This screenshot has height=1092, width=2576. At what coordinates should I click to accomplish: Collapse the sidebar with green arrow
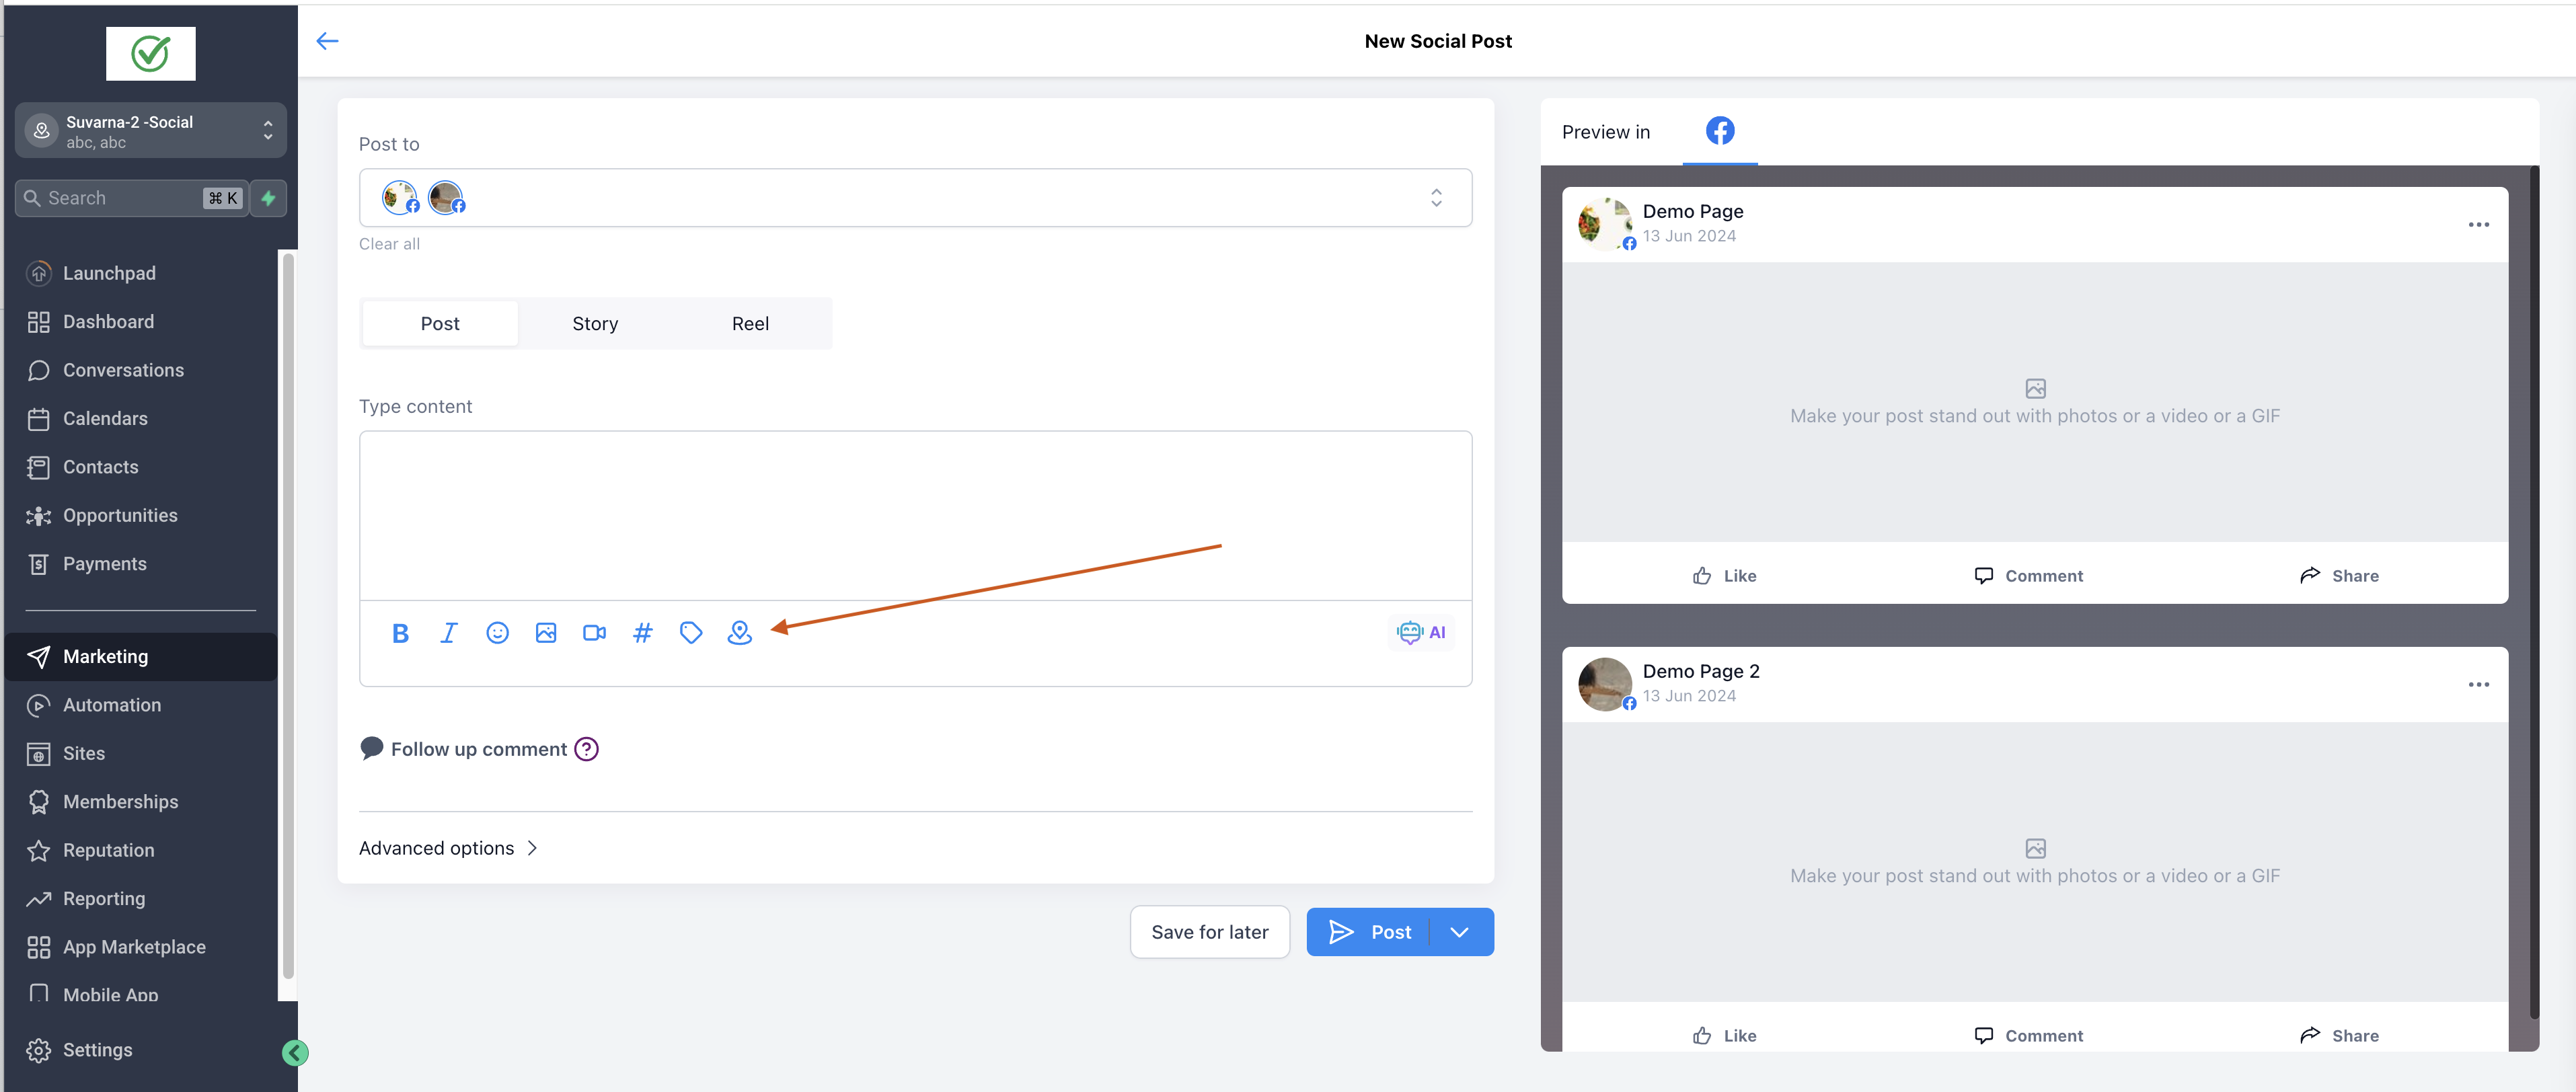point(295,1052)
